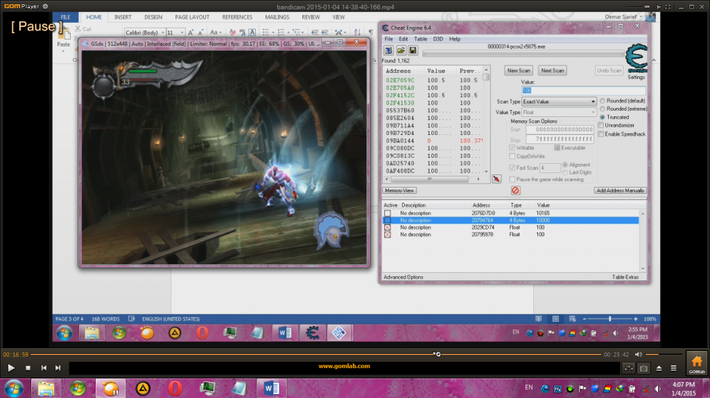Toggle Active box for address 2076D7D8
The height and width of the screenshot is (398, 710).
click(x=388, y=213)
